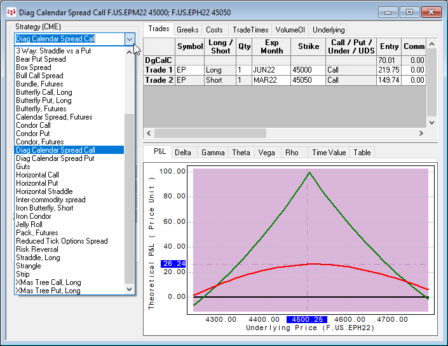View the Time Value tab
Image resolution: width=448 pixels, height=346 pixels.
pos(329,153)
